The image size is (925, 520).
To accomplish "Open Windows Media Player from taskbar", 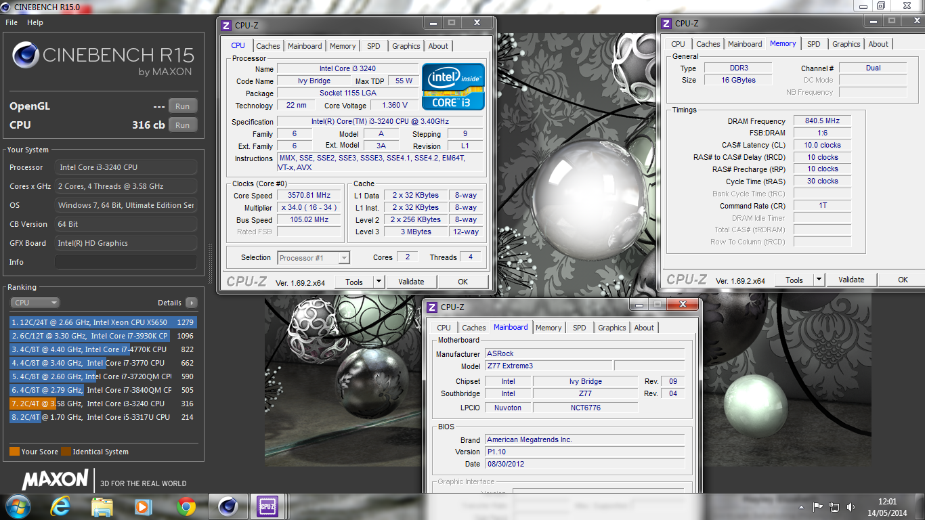I will pyautogui.click(x=143, y=506).
